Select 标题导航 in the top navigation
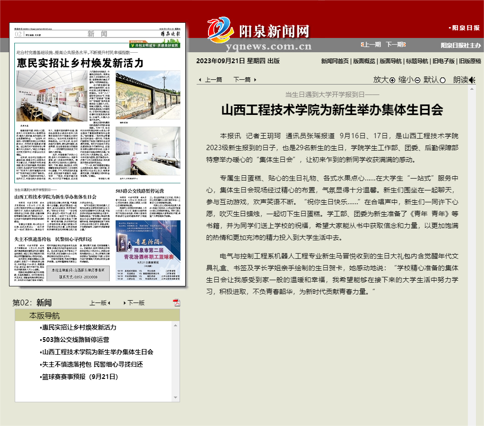The width and height of the screenshot is (484, 426). pos(417,61)
